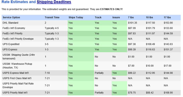Screen dimensions: 183x97
Task: Select UPS Expedited service option
Action: pos(11,44)
